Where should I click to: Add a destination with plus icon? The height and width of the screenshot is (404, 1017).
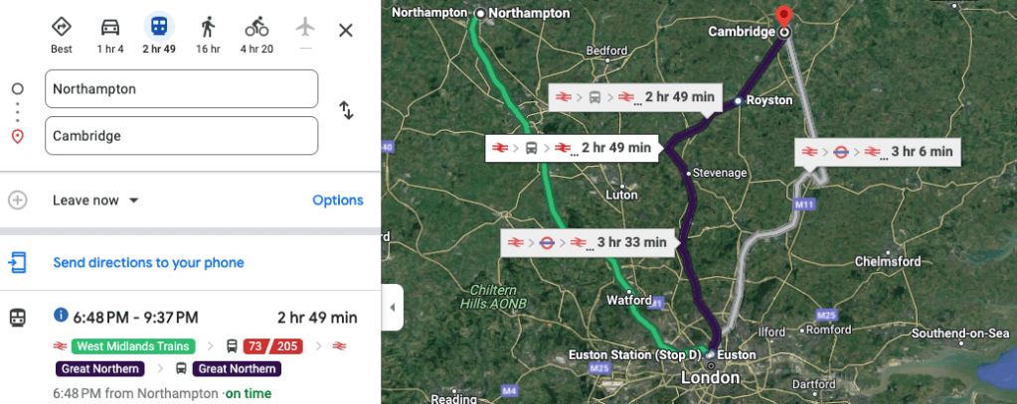(17, 200)
